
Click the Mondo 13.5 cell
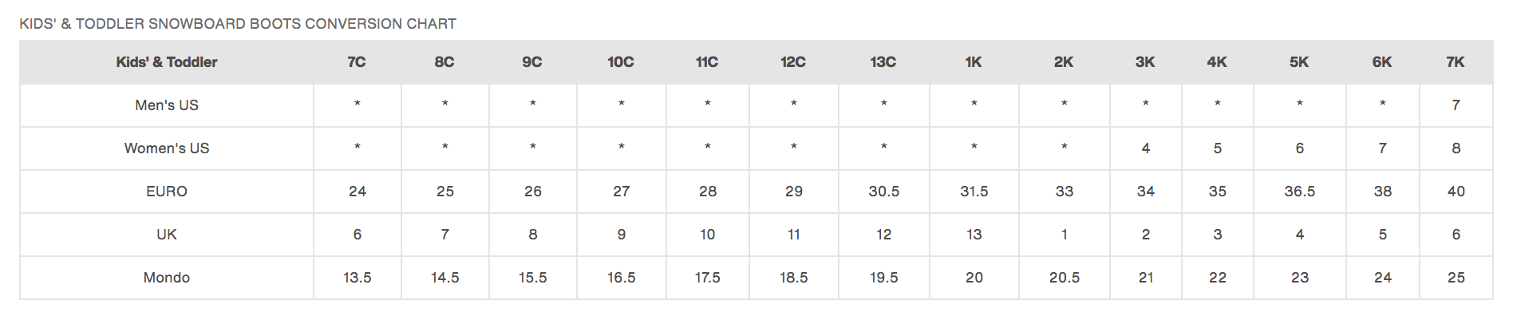coord(357,278)
